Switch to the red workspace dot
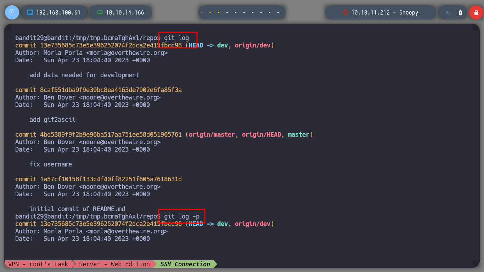The height and width of the screenshot is (272, 484). tap(202, 12)
